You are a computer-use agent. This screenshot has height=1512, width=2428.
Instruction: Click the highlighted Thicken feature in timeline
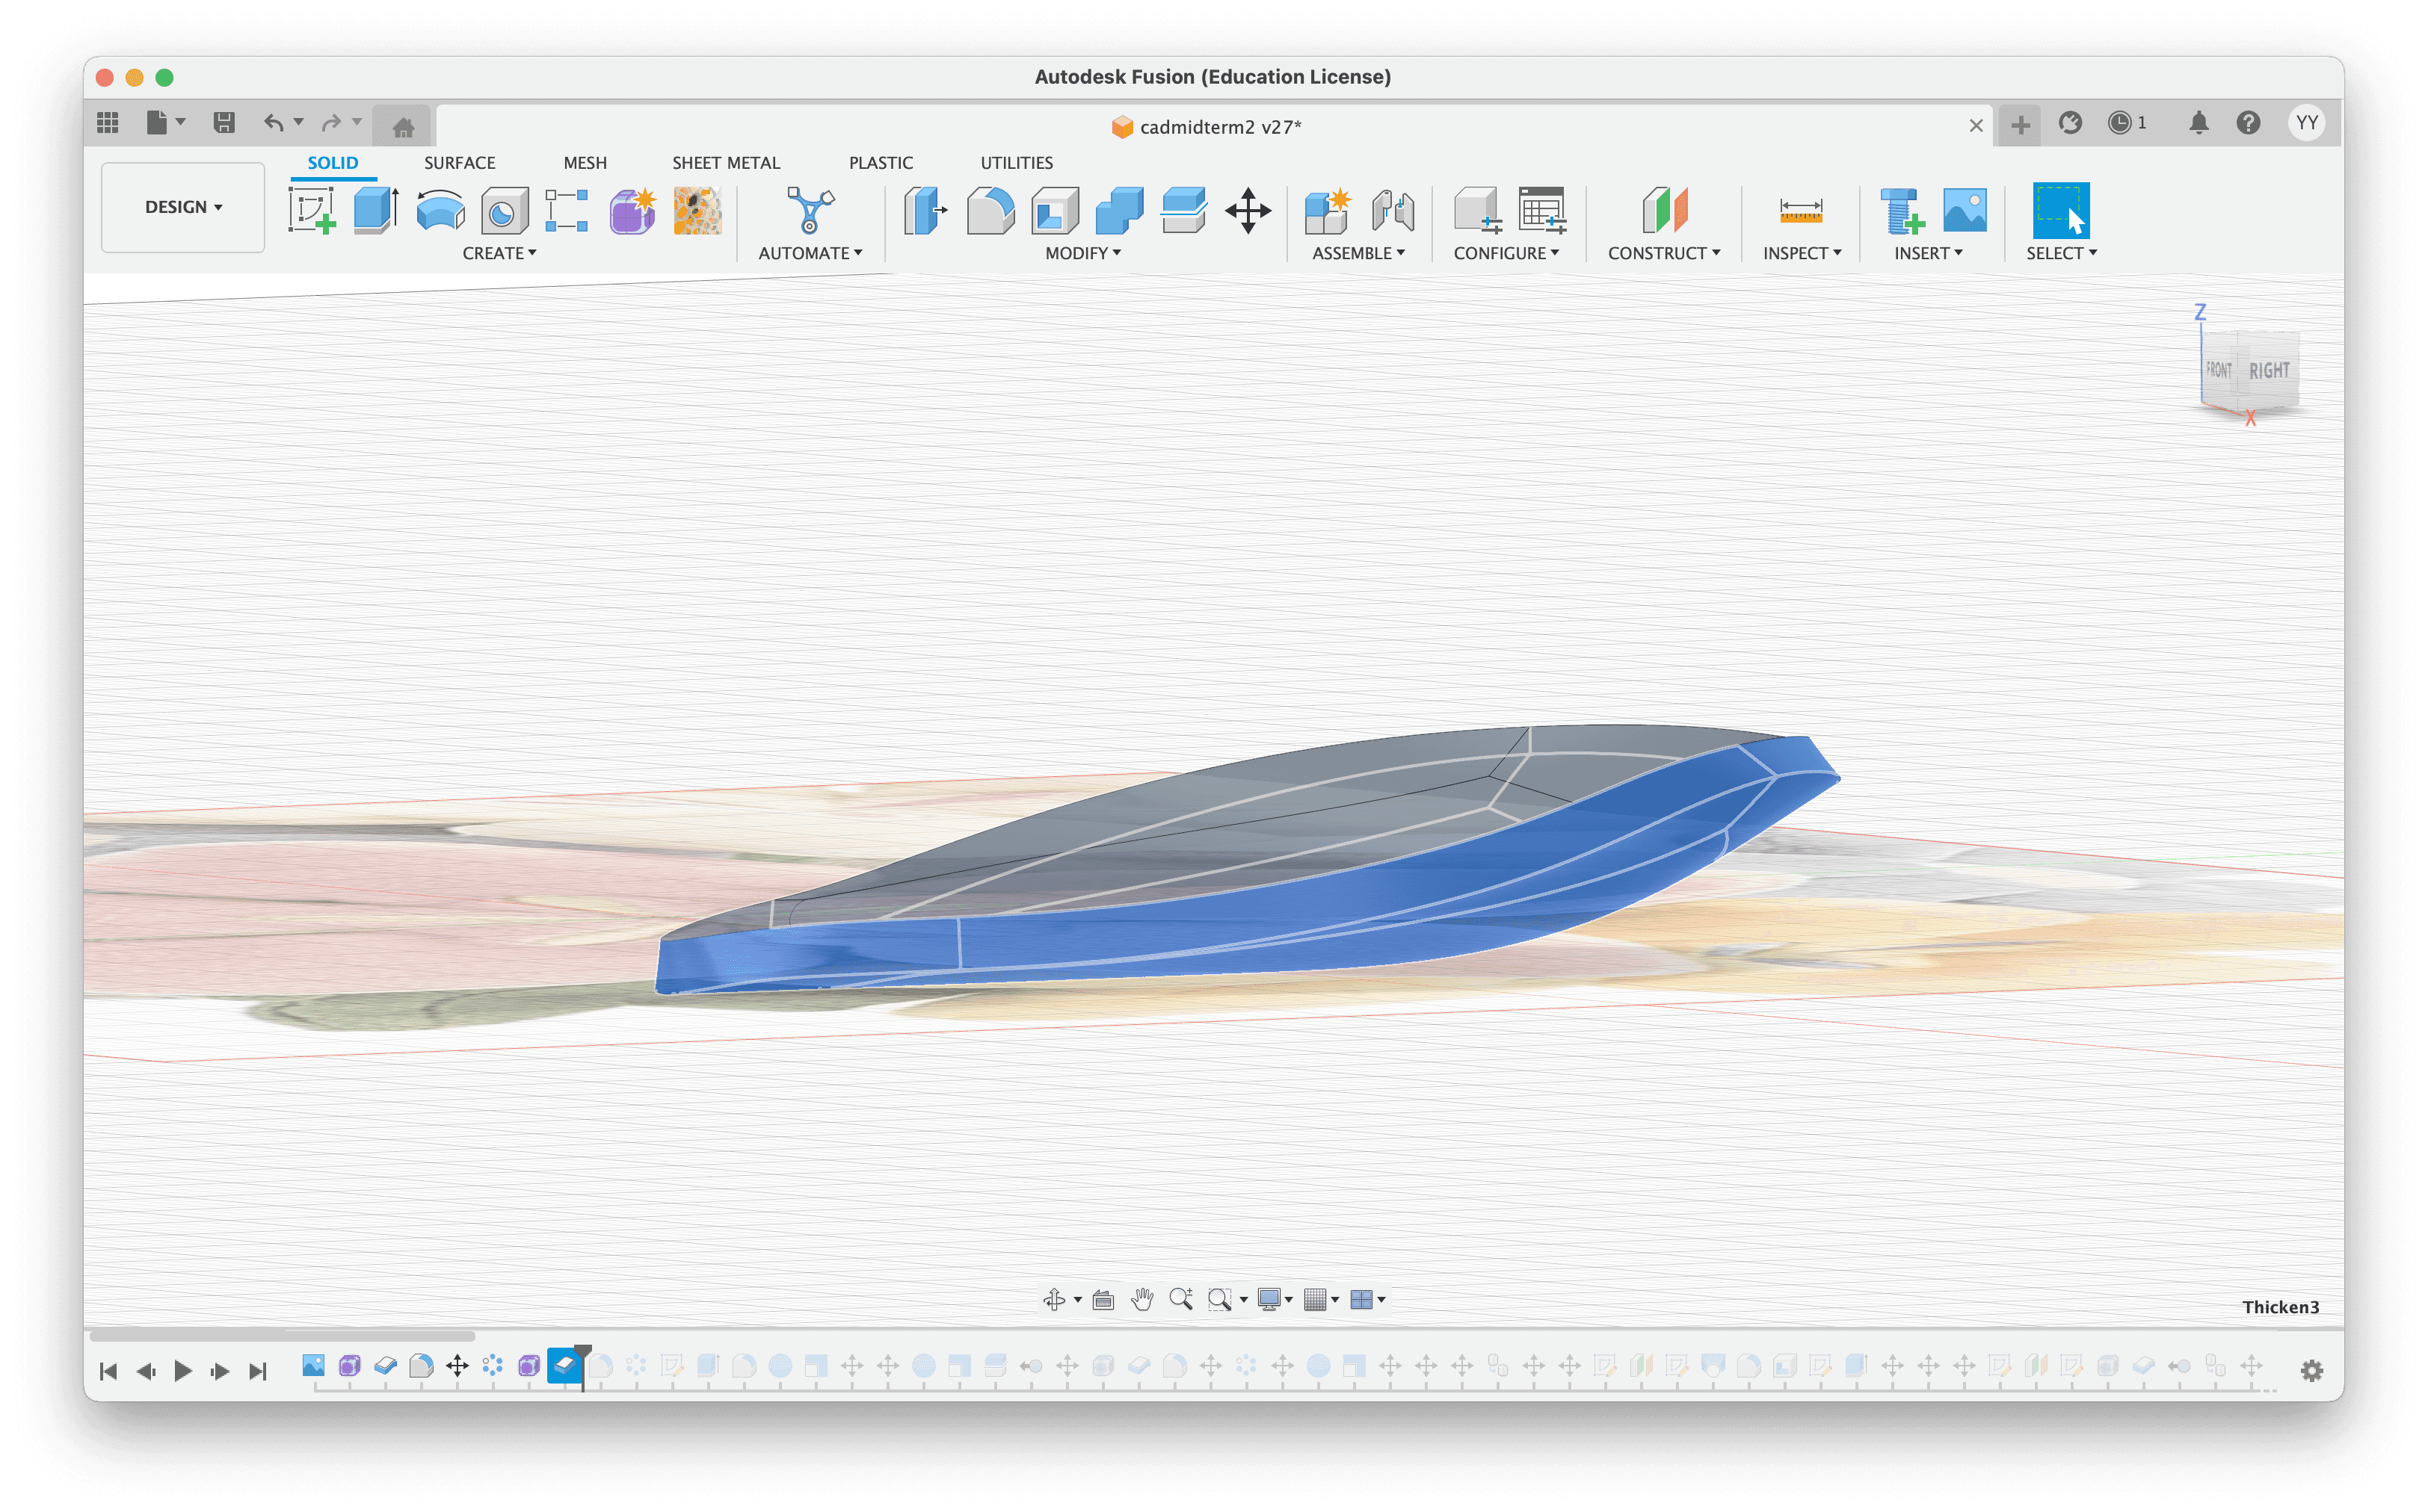(x=564, y=1365)
